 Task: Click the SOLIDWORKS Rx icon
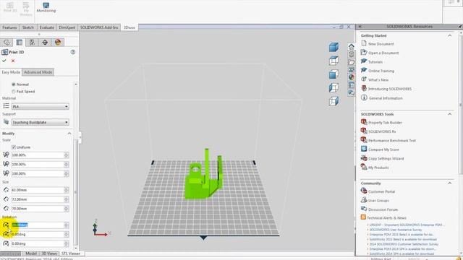pos(364,131)
